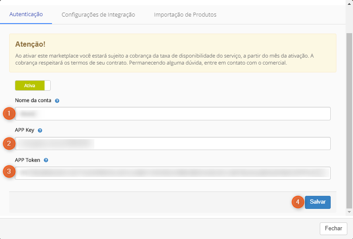
Task: Click the Atenção! warning heading
Action: point(30,44)
